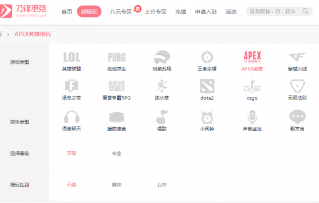Pick the 王者荣耀 game icon
Viewport: 319px width, 203px height.
click(207, 57)
